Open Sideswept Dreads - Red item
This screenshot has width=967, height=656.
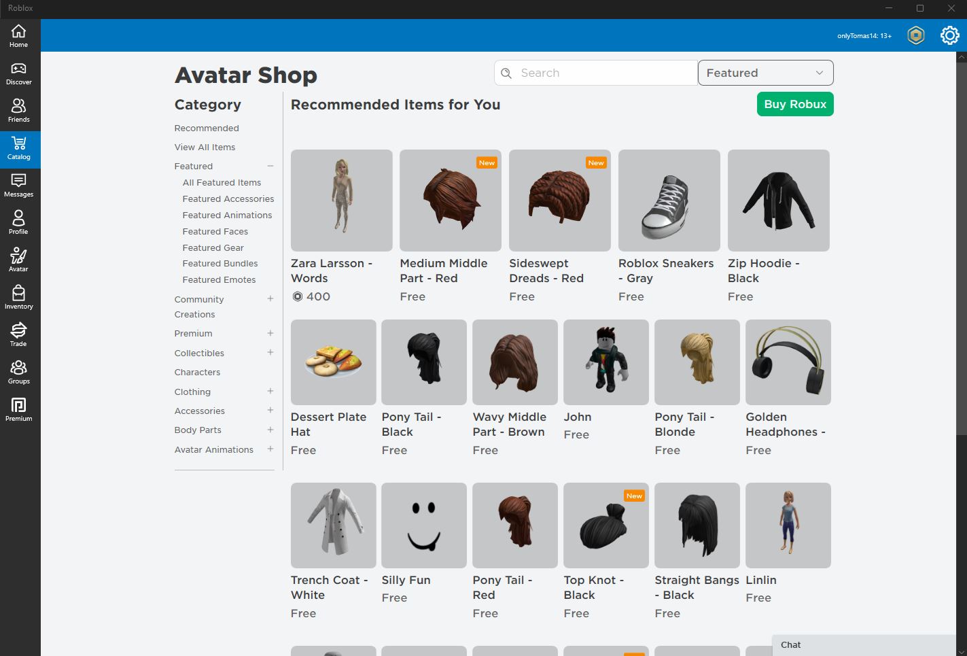(x=560, y=226)
